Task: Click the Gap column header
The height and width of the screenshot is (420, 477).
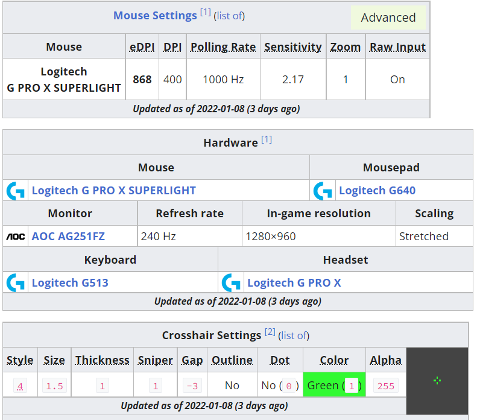Action: (192, 360)
